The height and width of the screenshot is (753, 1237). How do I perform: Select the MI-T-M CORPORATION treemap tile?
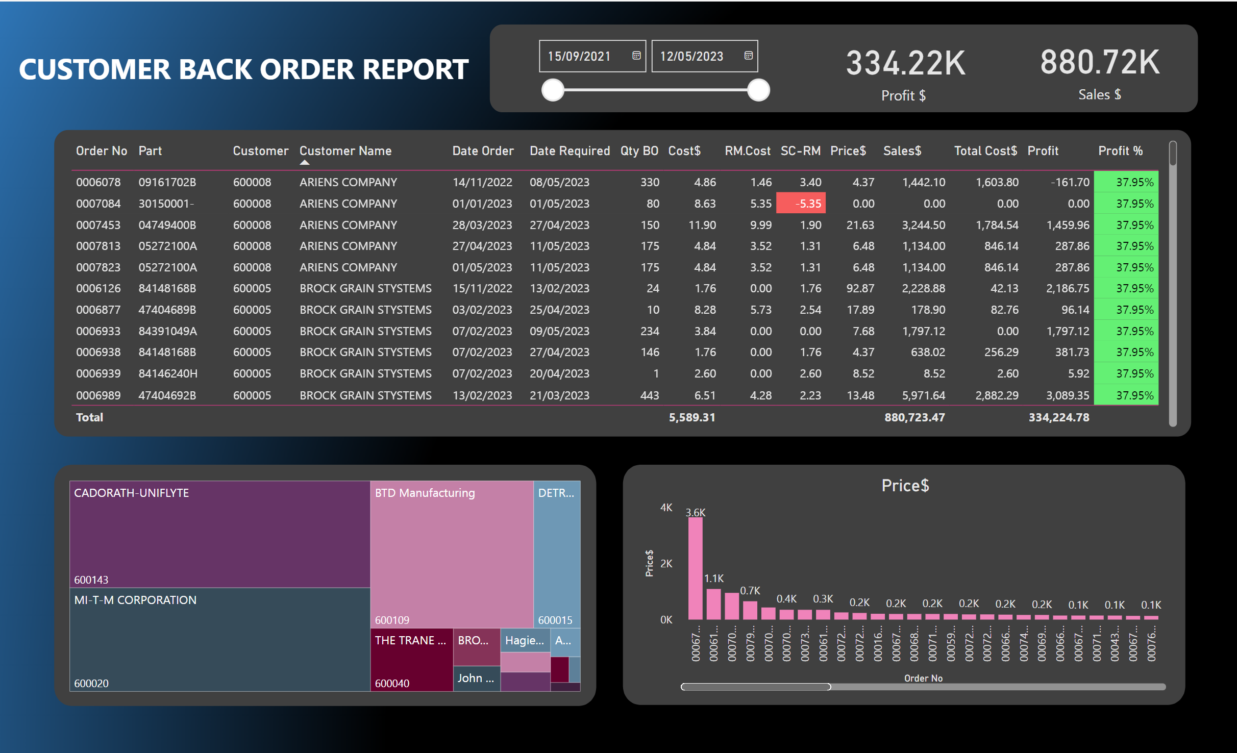pyautogui.click(x=219, y=640)
